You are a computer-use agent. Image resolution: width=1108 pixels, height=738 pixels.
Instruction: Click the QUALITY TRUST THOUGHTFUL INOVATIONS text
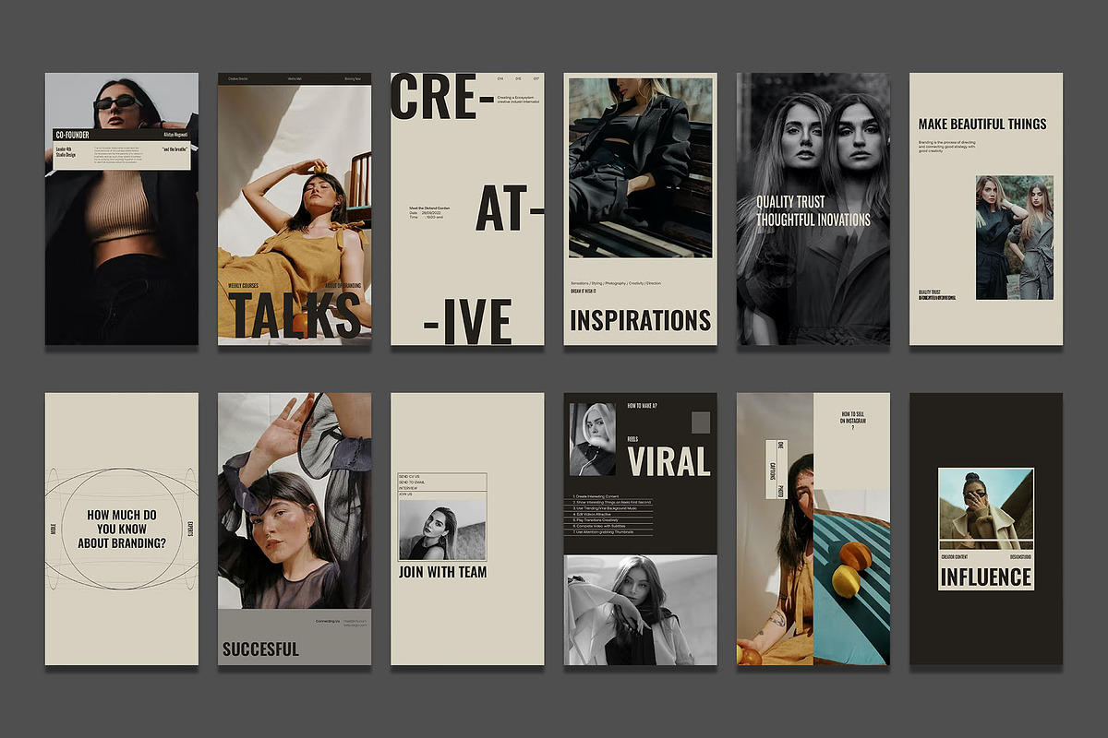pyautogui.click(x=813, y=210)
